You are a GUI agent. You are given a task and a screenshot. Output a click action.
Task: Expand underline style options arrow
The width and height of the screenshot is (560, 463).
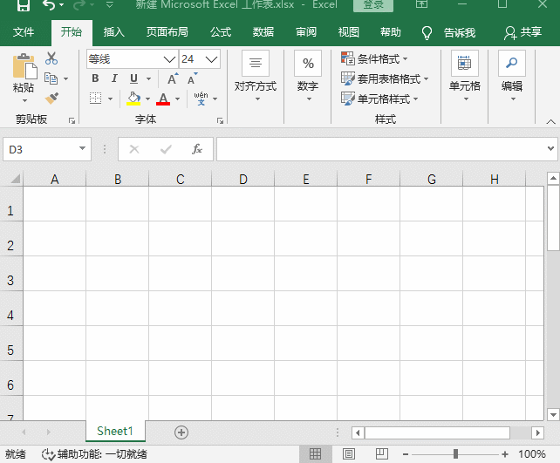click(x=148, y=78)
